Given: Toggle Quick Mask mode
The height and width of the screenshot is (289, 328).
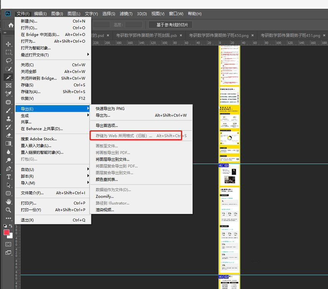Looking at the screenshot, I should 8,244.
